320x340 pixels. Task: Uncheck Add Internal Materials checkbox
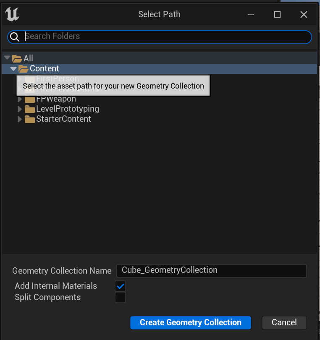pos(121,286)
